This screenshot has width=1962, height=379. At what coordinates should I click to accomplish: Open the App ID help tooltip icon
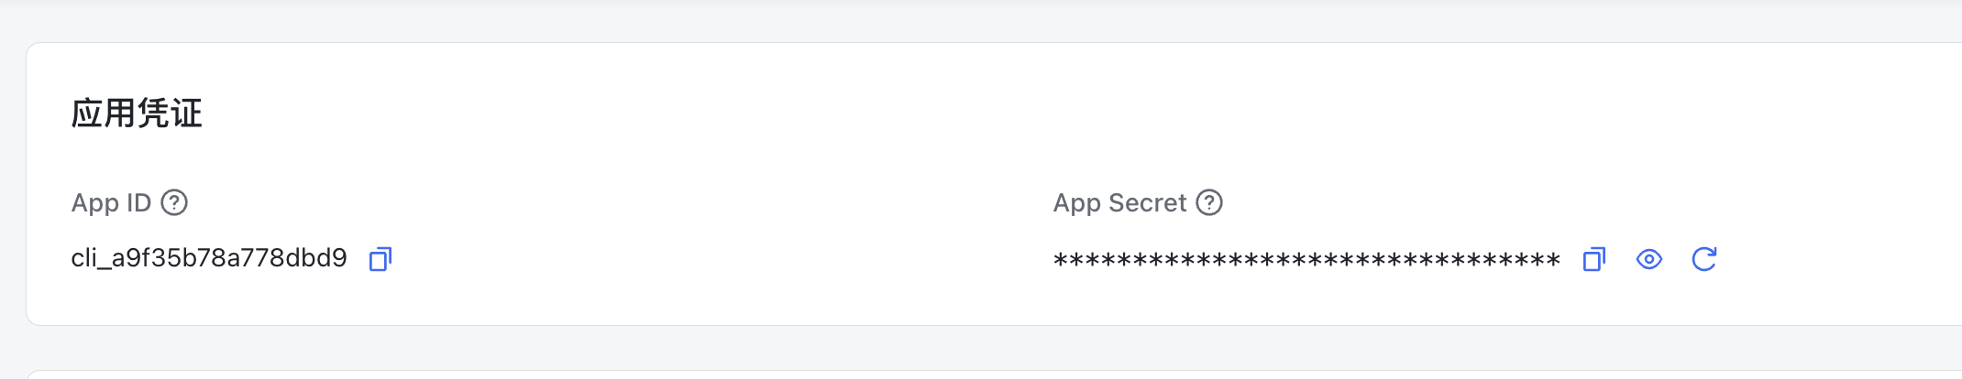pyautogui.click(x=174, y=202)
